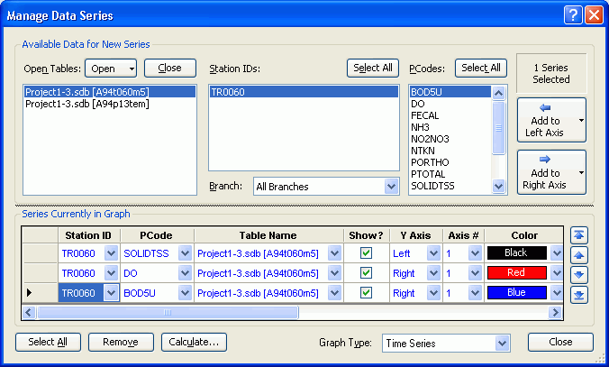Select FECAL in the PCodes list
This screenshot has height=367, width=609.
click(423, 115)
